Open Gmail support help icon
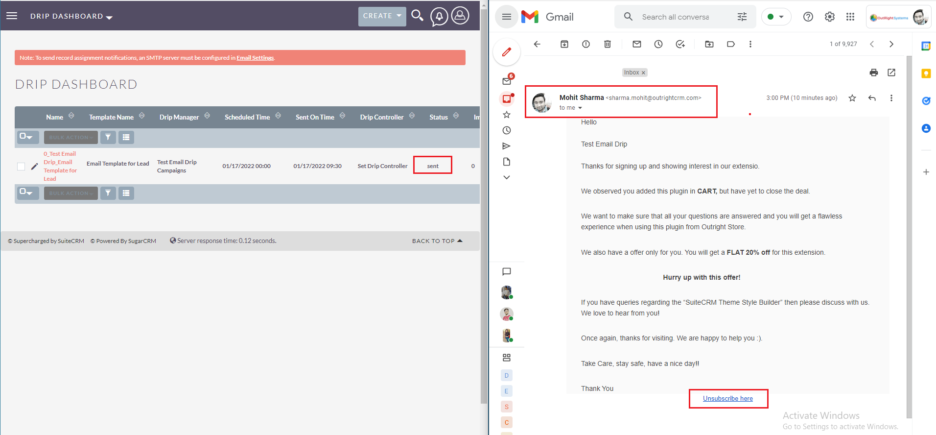 tap(808, 17)
